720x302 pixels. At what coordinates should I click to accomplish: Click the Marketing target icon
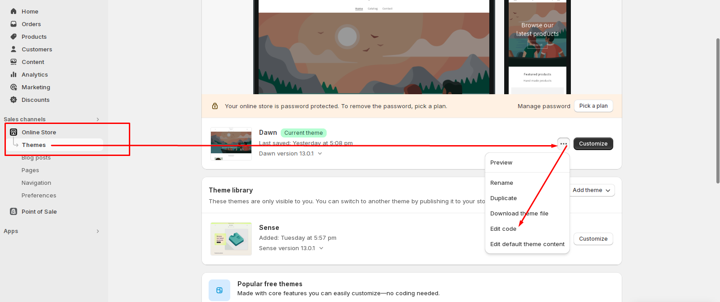(14, 87)
